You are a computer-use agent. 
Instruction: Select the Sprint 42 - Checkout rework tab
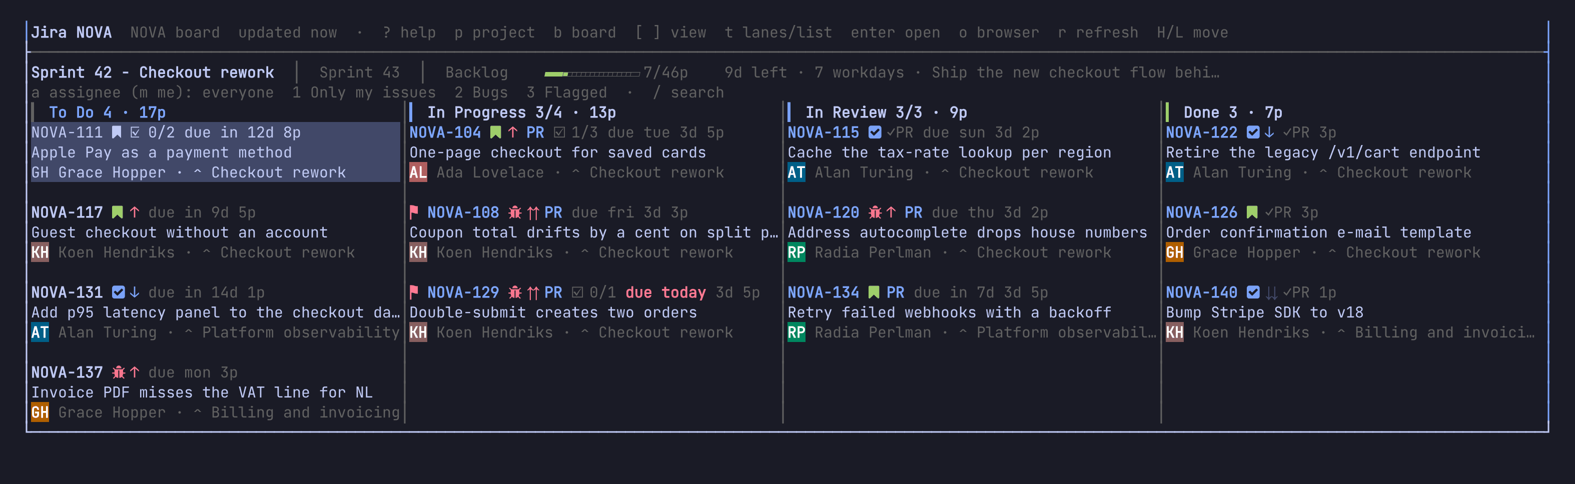point(152,72)
